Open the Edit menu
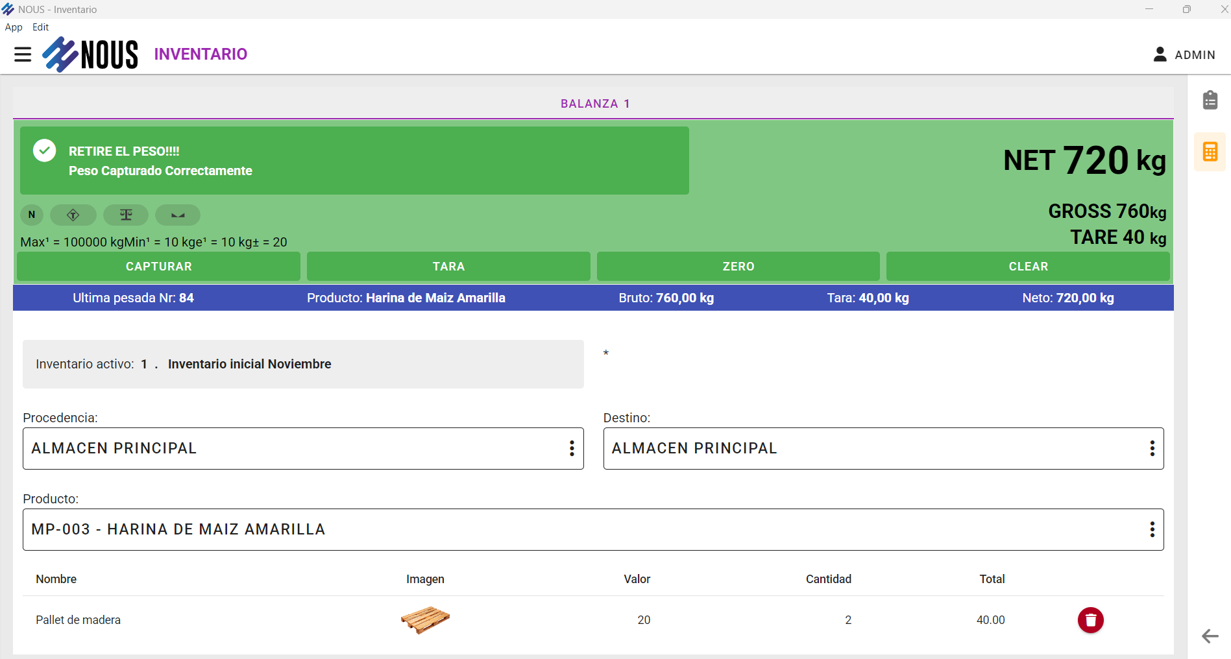The width and height of the screenshot is (1231, 659). [x=40, y=27]
